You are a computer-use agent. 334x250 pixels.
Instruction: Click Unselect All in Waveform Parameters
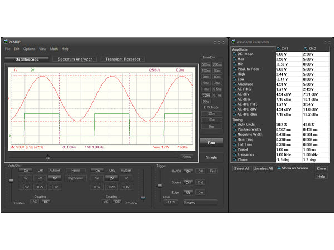coord(263,168)
